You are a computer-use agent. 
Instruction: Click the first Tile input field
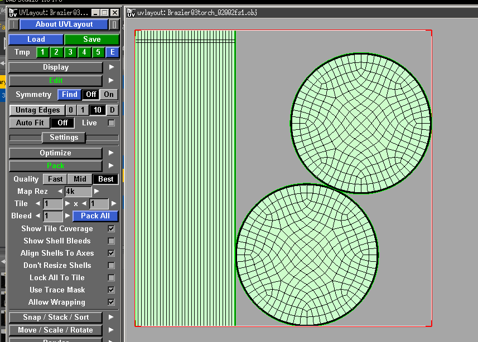tap(53, 204)
